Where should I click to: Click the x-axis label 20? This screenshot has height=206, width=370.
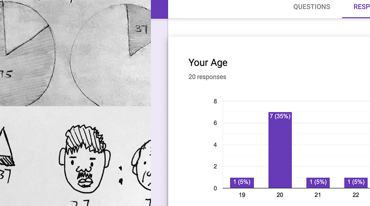click(x=280, y=195)
